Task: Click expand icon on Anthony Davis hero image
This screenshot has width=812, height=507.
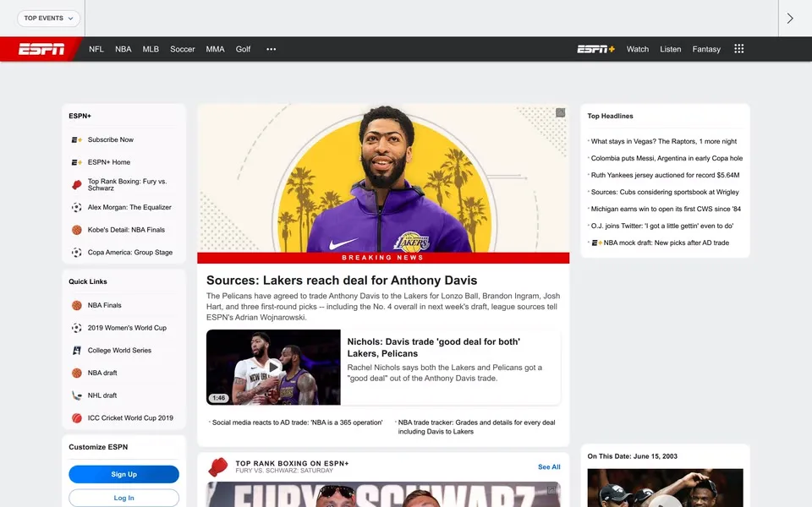Action: coord(560,112)
